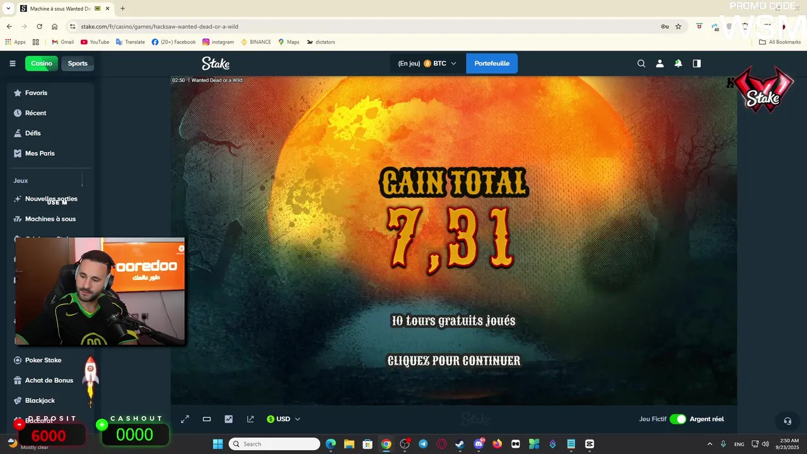Viewport: 807px width, 454px height.
Task: Open Telegram from taskbar
Action: [x=423, y=444]
